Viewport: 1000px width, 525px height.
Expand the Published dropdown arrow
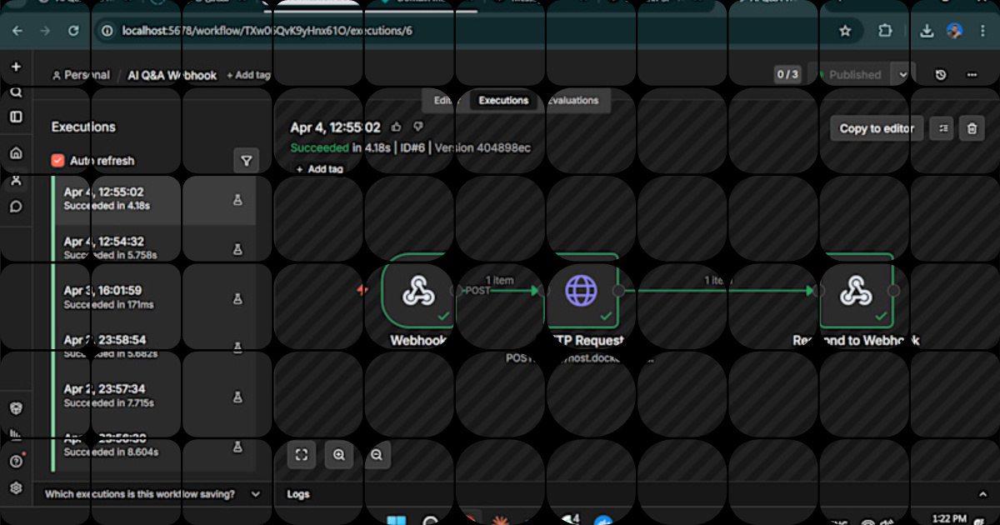point(902,75)
